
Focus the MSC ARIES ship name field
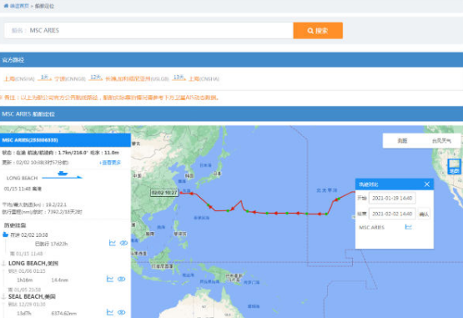148,30
